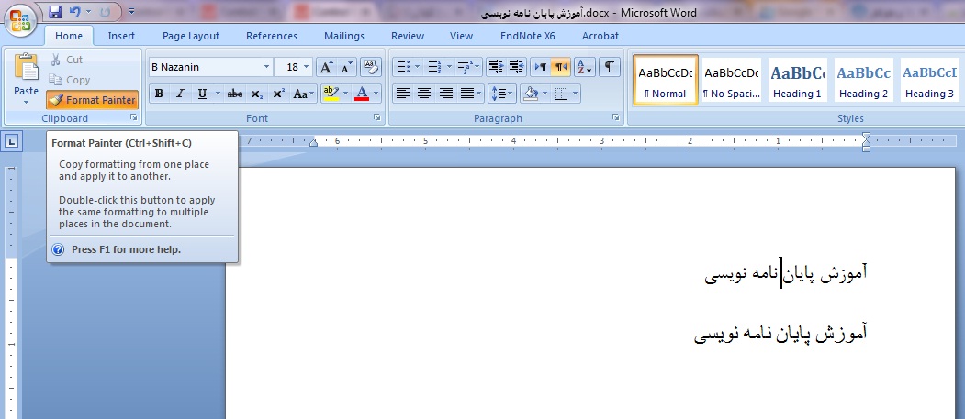Toggle Italic formatting
Viewport: 965px width, 419px height.
(180, 94)
